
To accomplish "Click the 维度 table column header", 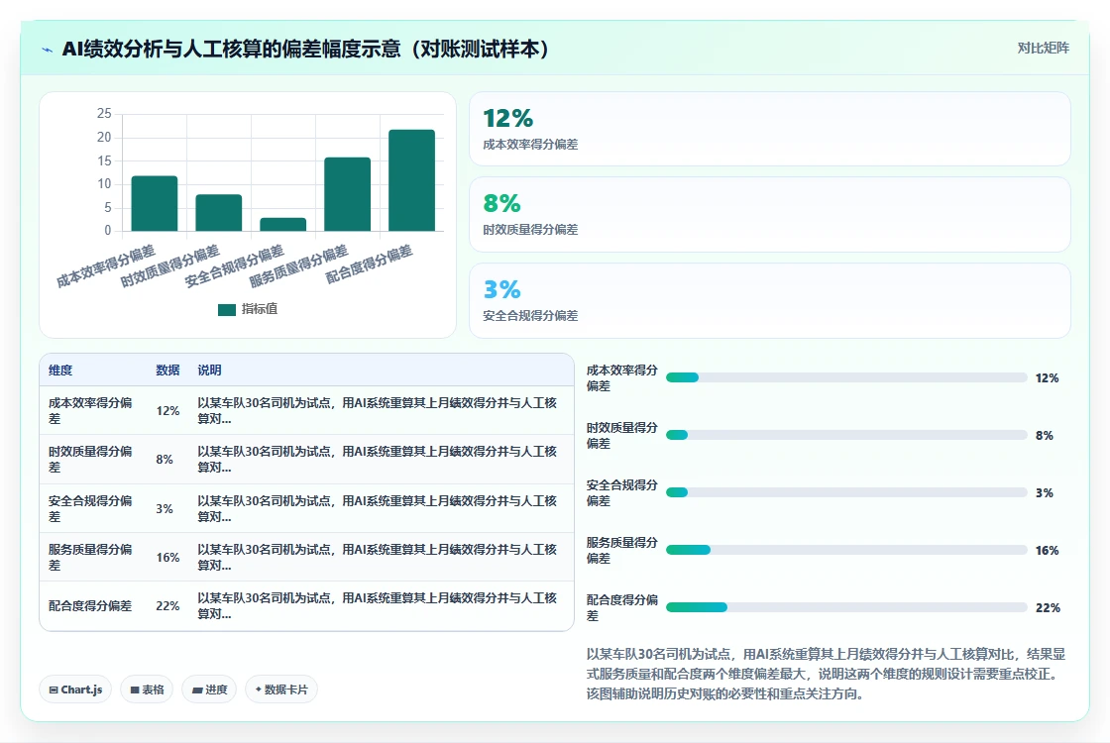I will [x=60, y=371].
